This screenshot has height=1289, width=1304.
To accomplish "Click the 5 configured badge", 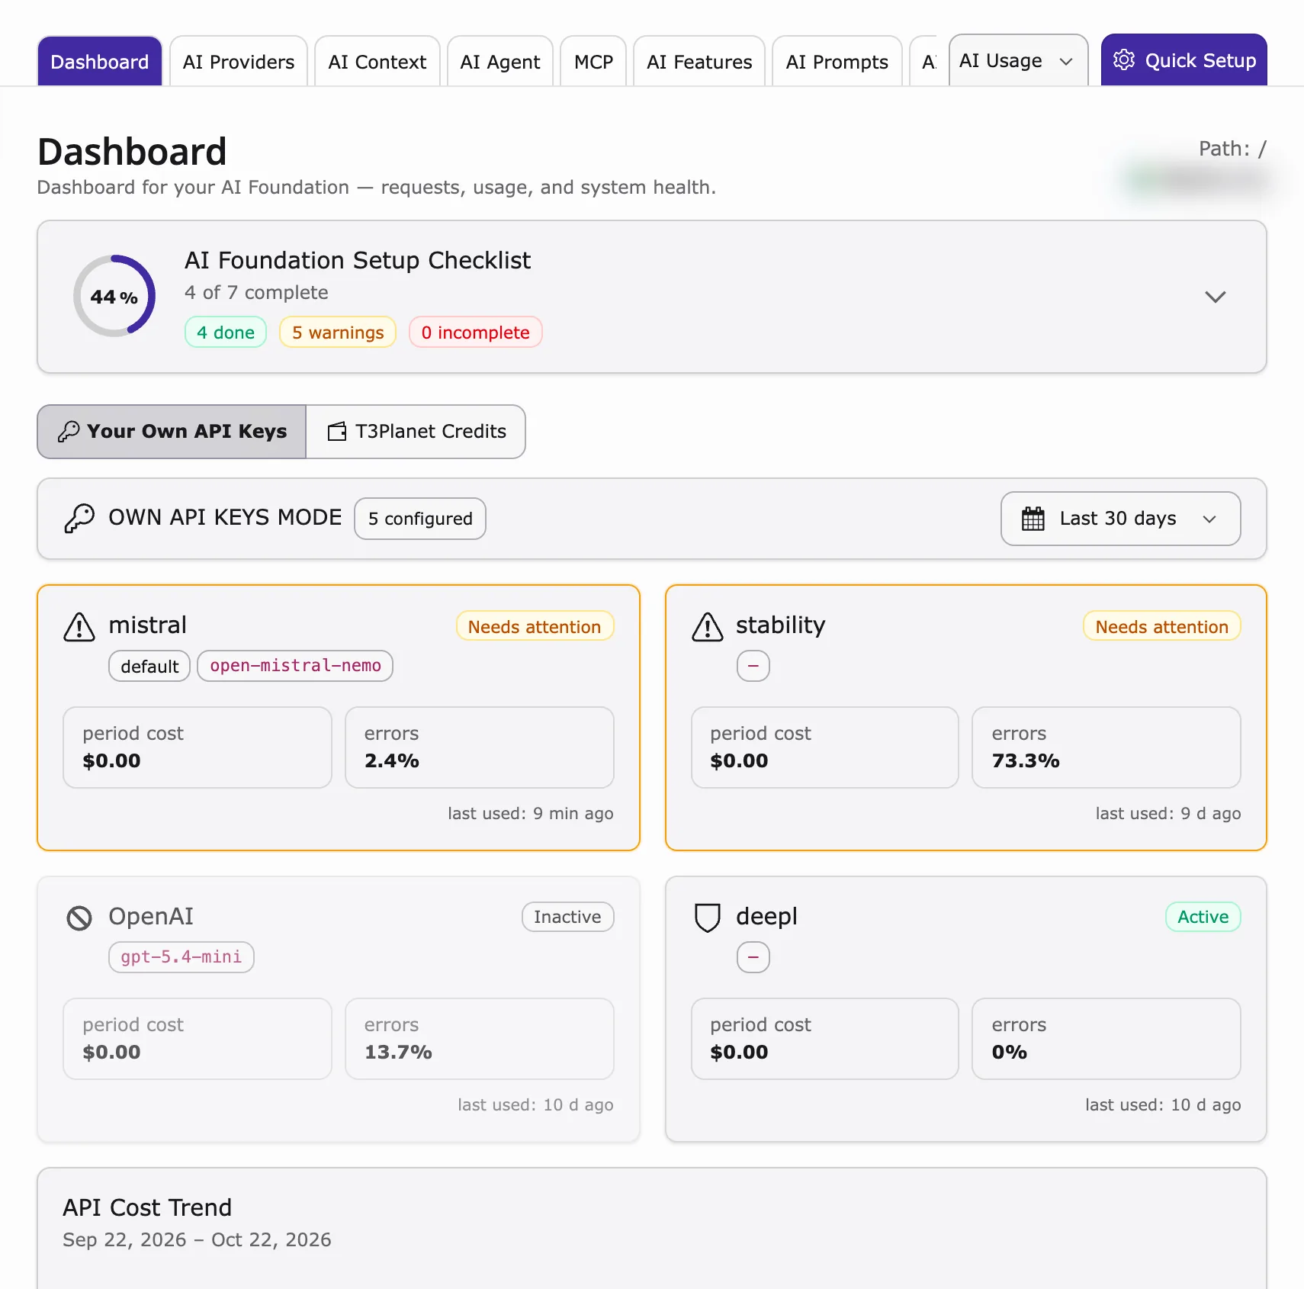I will pyautogui.click(x=420, y=519).
